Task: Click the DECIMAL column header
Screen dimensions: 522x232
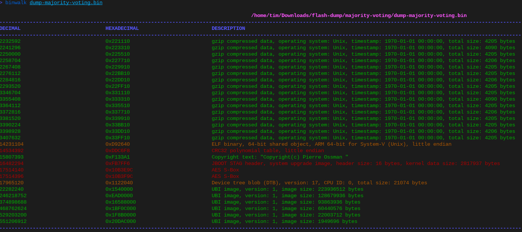Action: point(10,28)
